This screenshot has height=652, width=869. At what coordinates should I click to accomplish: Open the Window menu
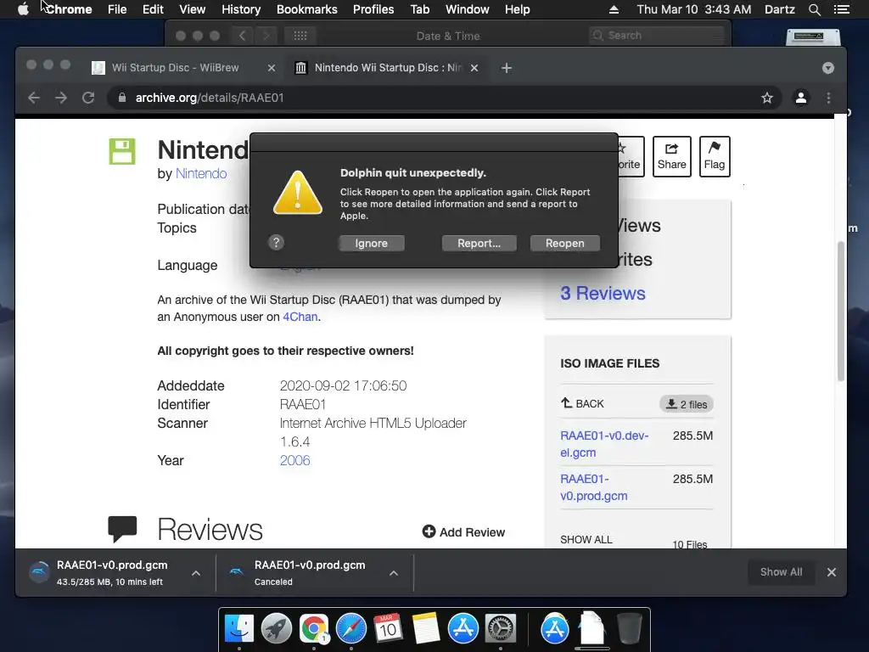pyautogui.click(x=468, y=9)
